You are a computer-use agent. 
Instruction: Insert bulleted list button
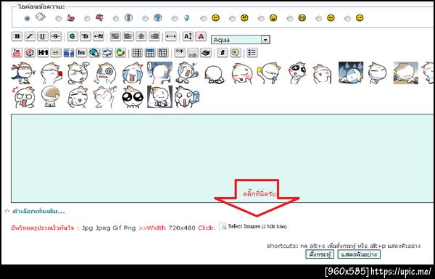click(252, 52)
